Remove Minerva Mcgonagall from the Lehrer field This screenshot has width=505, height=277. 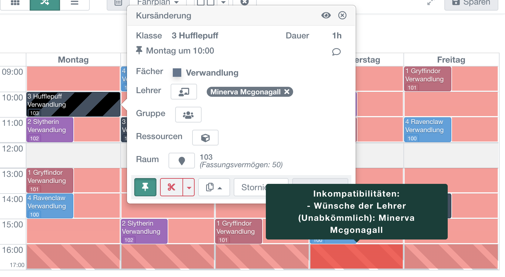pyautogui.click(x=287, y=92)
